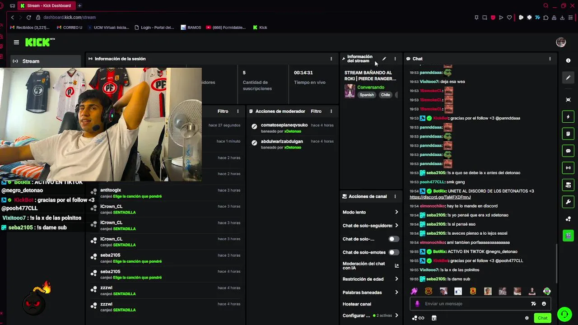Open the hamburger menu beside Kick logo
The image size is (578, 325).
pos(16,42)
